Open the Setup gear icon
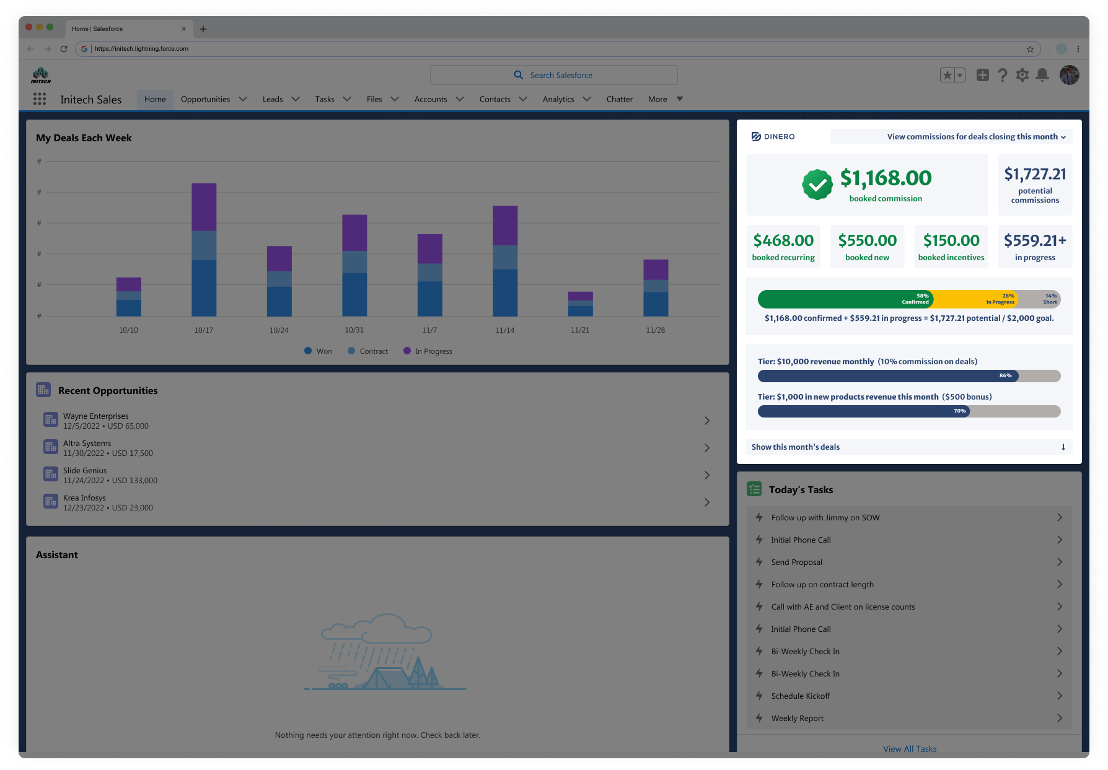 tap(1022, 75)
